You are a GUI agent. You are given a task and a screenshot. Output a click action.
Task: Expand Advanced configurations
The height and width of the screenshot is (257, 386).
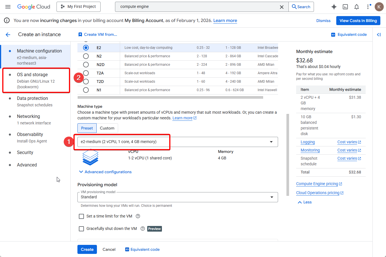click(x=105, y=172)
